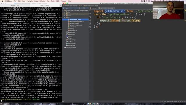Open the Tools menu
The width and height of the screenshot is (186, 105).
[53, 1]
